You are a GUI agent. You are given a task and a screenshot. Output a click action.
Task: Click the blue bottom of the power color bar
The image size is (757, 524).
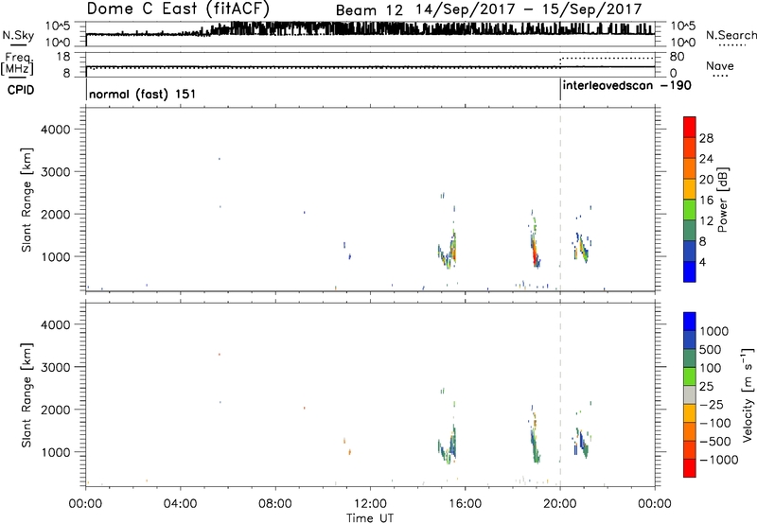[690, 271]
